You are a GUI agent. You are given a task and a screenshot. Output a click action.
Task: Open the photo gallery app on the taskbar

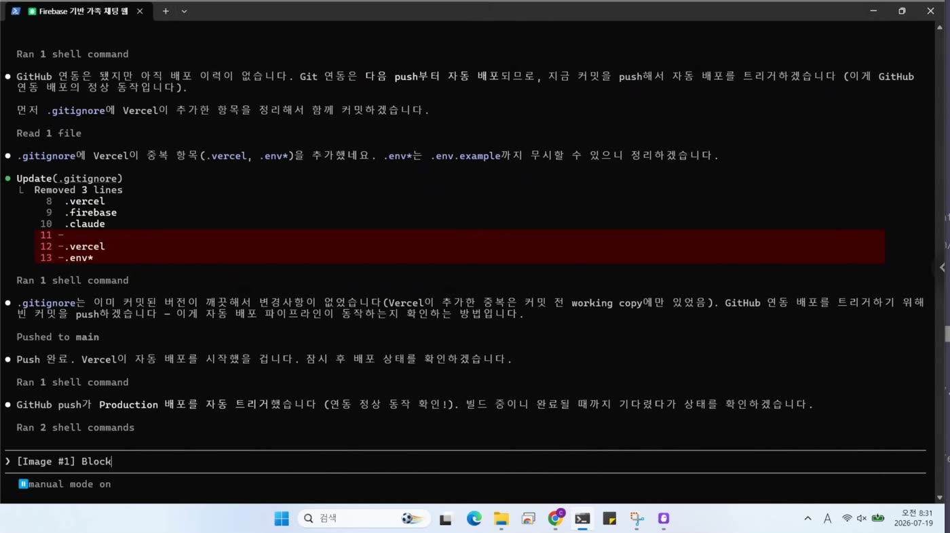coord(528,519)
